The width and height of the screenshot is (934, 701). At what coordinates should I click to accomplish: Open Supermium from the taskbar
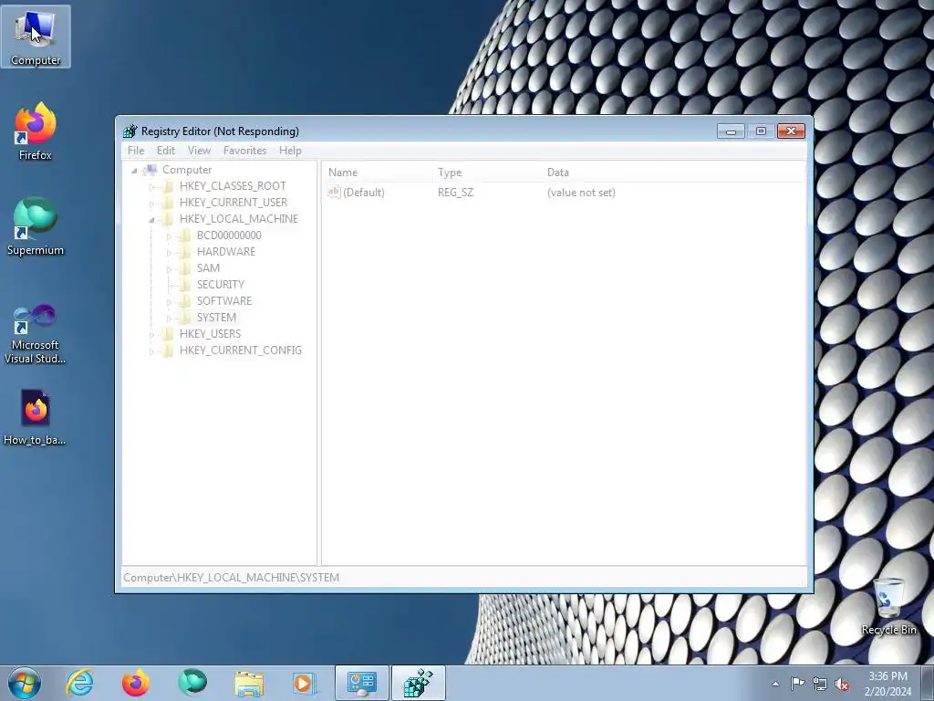pyautogui.click(x=192, y=683)
